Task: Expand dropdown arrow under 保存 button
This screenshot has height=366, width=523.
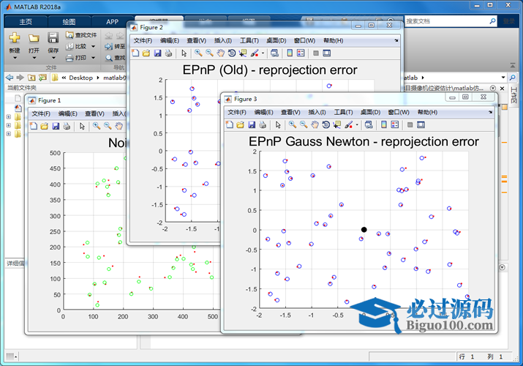Action: [x=53, y=58]
